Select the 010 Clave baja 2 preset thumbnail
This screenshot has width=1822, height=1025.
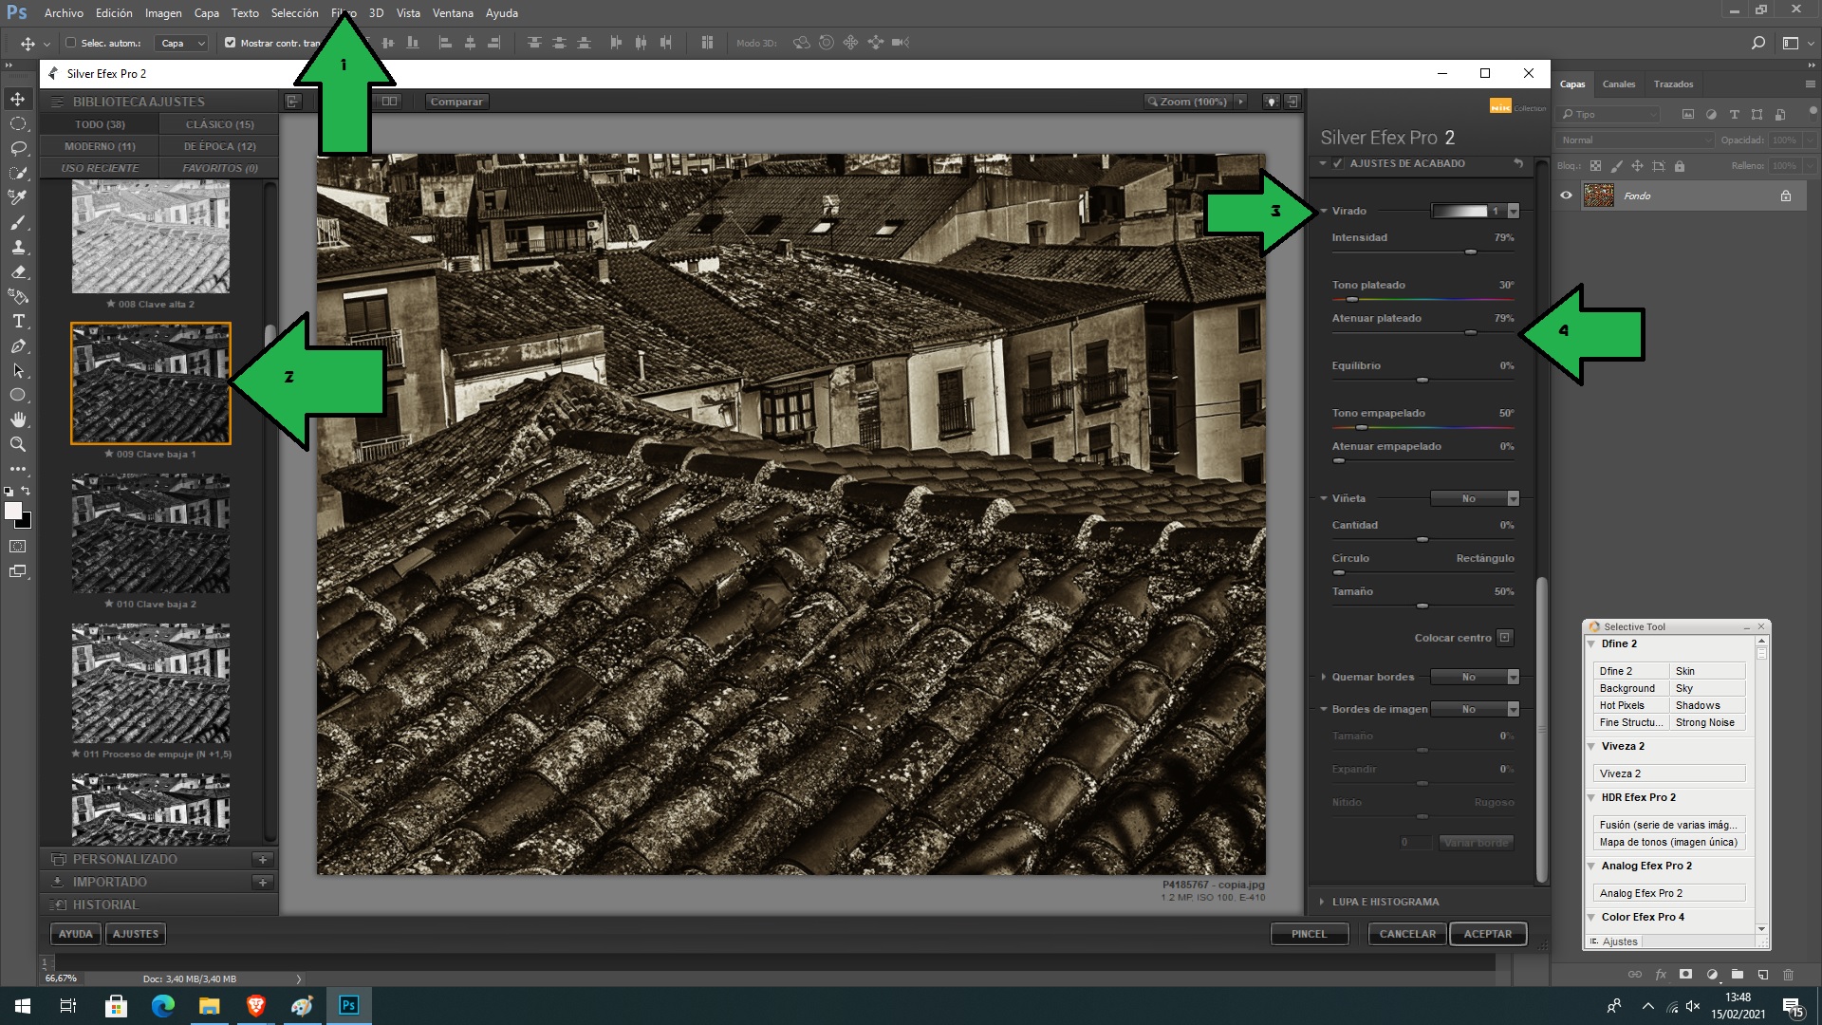151,534
